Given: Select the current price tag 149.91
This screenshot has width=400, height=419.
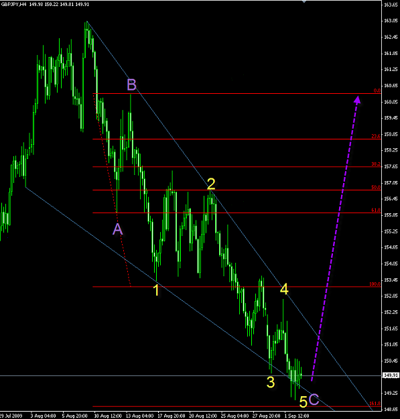Looking at the screenshot, I should pos(391,375).
